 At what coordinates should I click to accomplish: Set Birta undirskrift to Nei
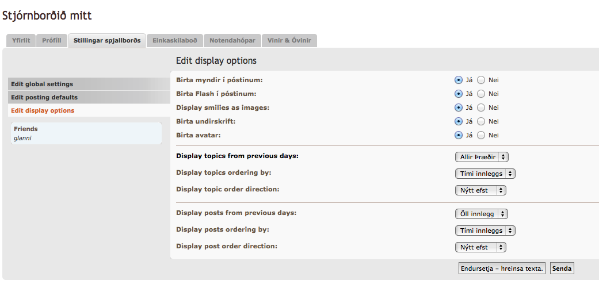[x=481, y=121]
